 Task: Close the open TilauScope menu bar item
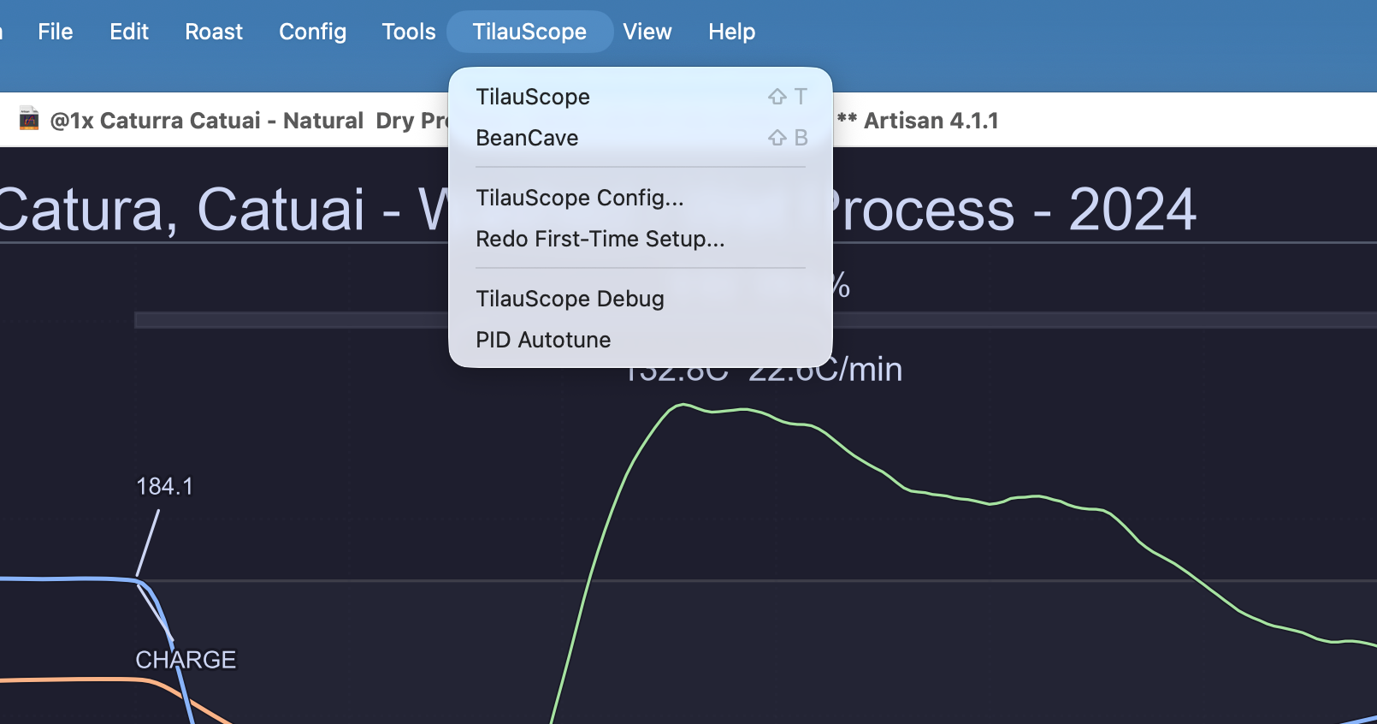[529, 32]
